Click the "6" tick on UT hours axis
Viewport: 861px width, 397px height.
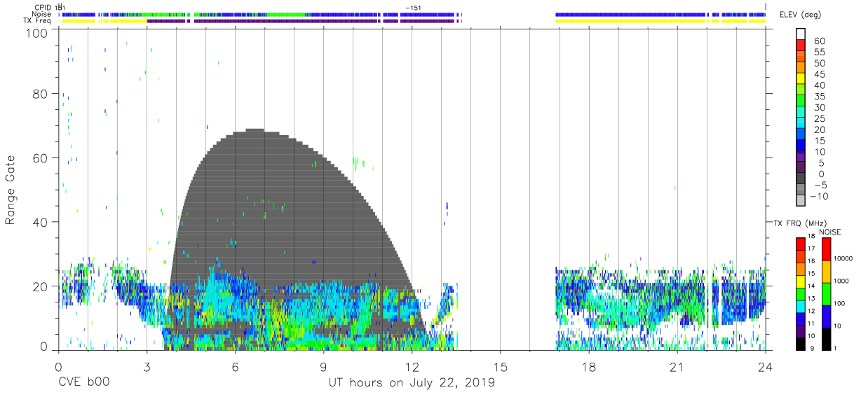pyautogui.click(x=235, y=367)
